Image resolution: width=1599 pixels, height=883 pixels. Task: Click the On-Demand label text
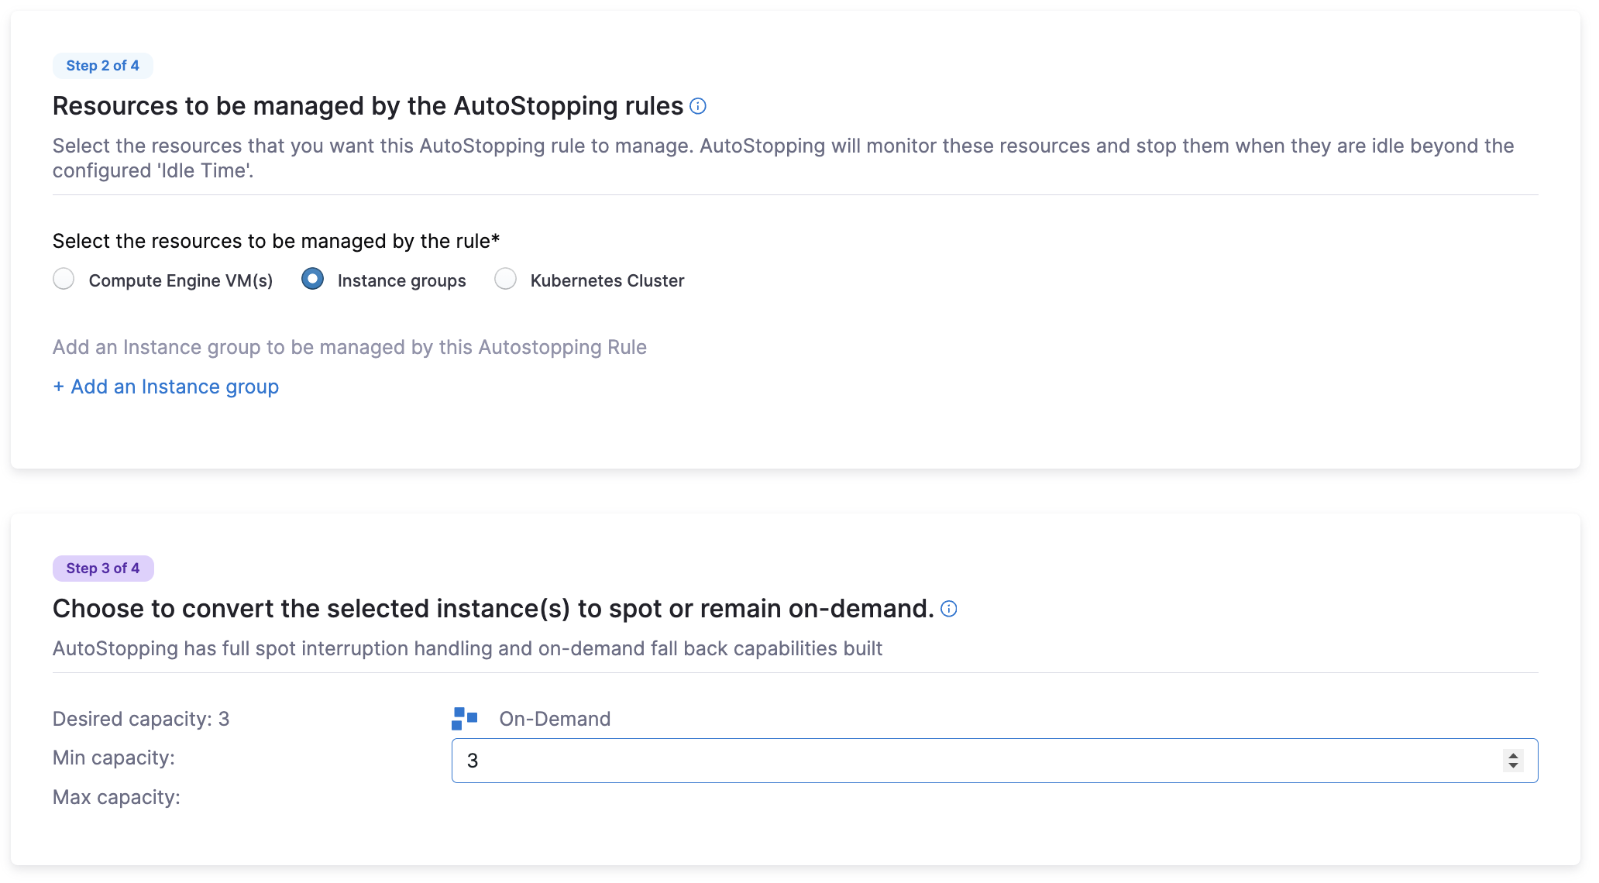pyautogui.click(x=555, y=719)
